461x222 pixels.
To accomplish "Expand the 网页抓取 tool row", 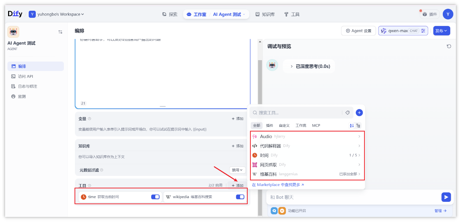I will [307, 165].
